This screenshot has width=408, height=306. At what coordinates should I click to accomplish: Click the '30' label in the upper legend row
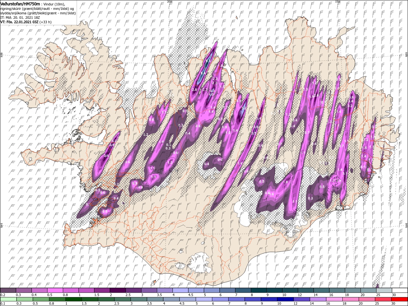point(394,295)
